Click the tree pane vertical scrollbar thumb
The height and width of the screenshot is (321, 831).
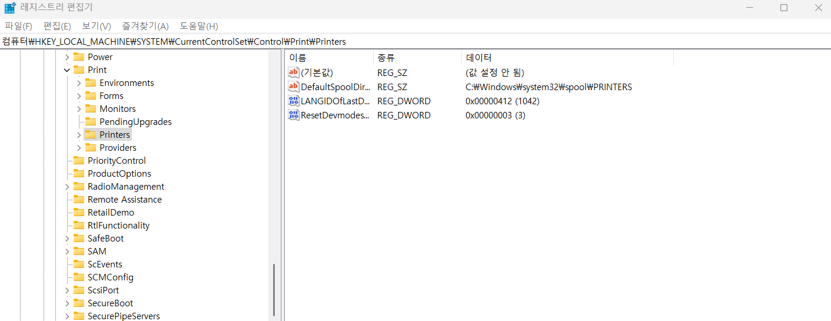[x=274, y=290]
